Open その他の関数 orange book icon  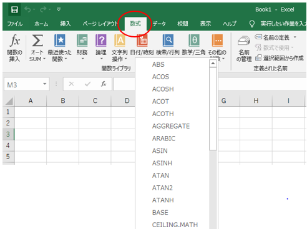point(217,41)
